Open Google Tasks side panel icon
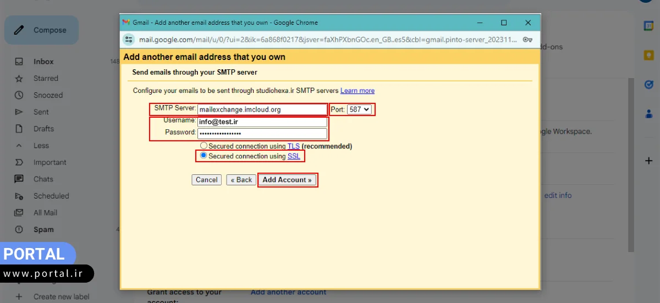 click(648, 84)
